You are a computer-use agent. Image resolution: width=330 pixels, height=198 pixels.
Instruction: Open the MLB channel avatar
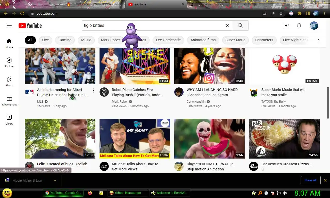coord(29,92)
